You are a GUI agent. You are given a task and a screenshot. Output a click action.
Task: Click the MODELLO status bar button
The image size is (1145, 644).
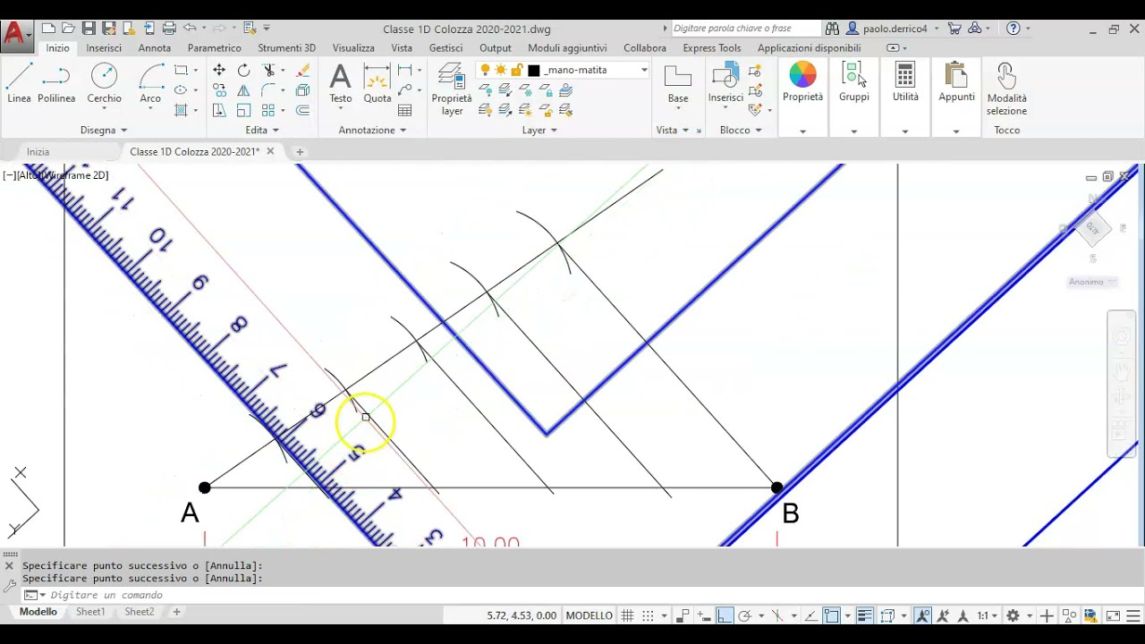(589, 615)
